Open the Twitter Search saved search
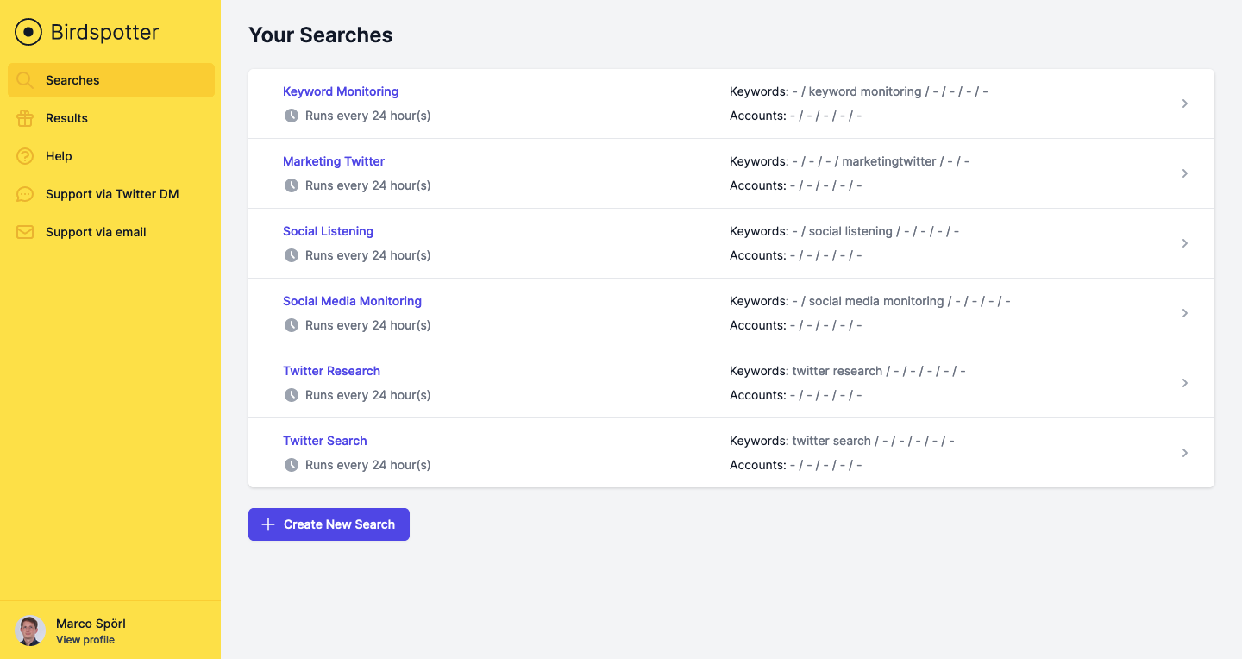 325,440
